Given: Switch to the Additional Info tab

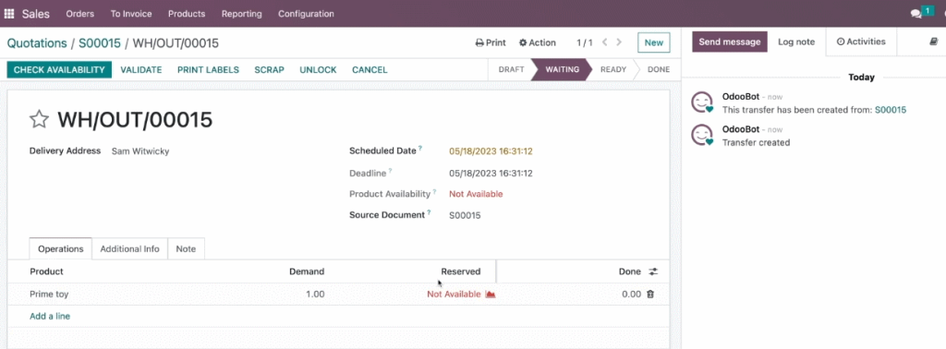Looking at the screenshot, I should click(129, 249).
